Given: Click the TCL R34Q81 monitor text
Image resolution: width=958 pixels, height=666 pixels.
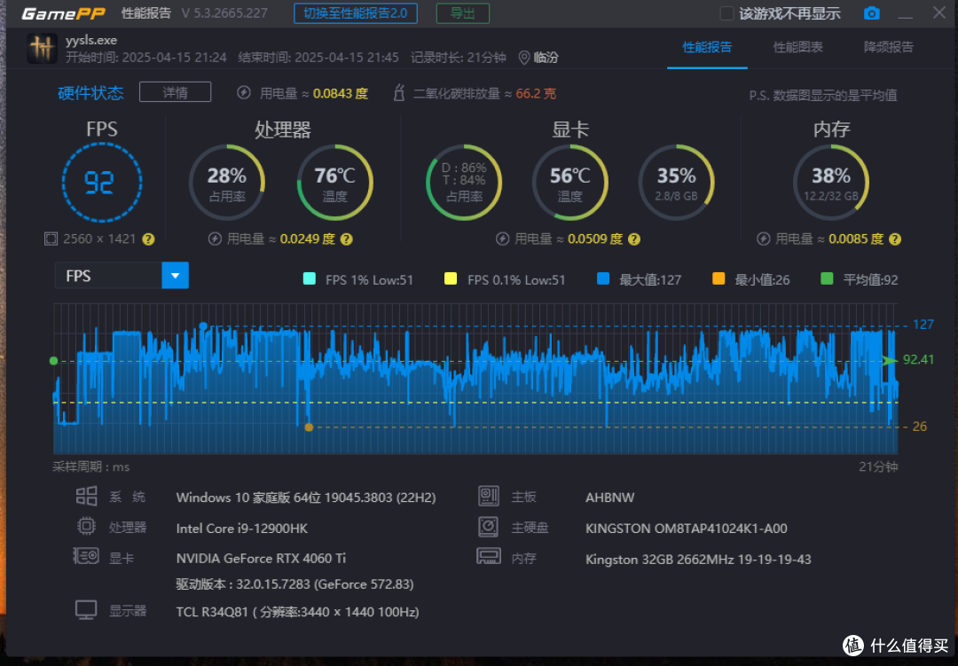Looking at the screenshot, I should 297,612.
